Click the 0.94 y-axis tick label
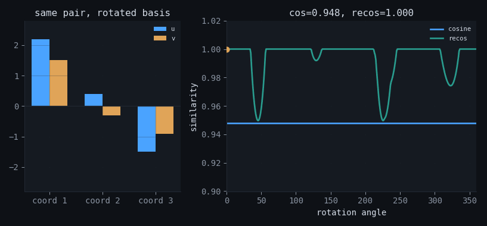 click(211, 135)
